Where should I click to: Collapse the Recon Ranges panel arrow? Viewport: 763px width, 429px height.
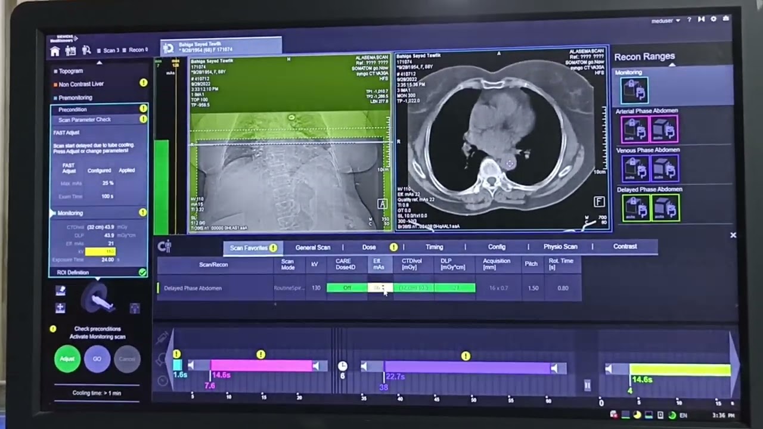coord(672,65)
